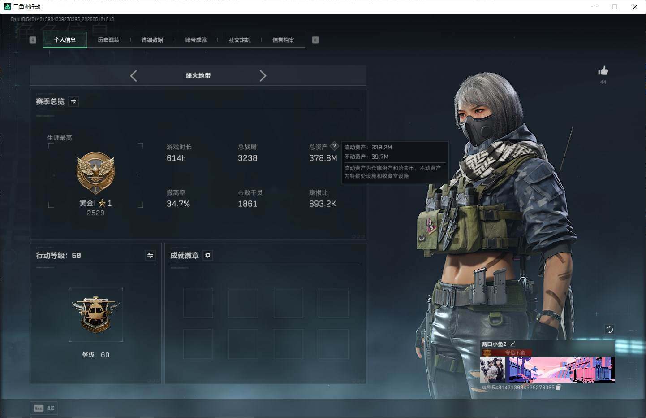
Task: Click the Esc 返回 back button
Action: click(x=44, y=408)
